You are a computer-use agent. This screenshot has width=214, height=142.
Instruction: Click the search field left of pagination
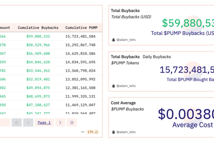4,122
